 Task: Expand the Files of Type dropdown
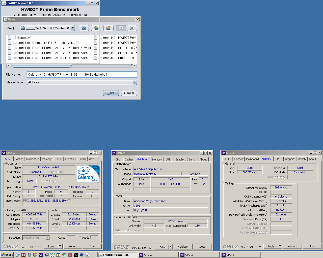(x=135, y=82)
